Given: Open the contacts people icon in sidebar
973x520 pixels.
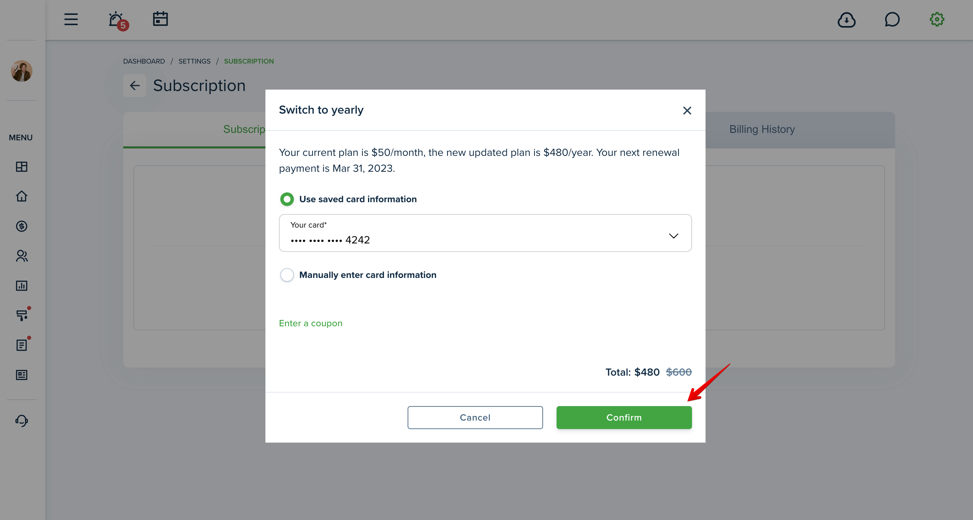Looking at the screenshot, I should click(22, 256).
